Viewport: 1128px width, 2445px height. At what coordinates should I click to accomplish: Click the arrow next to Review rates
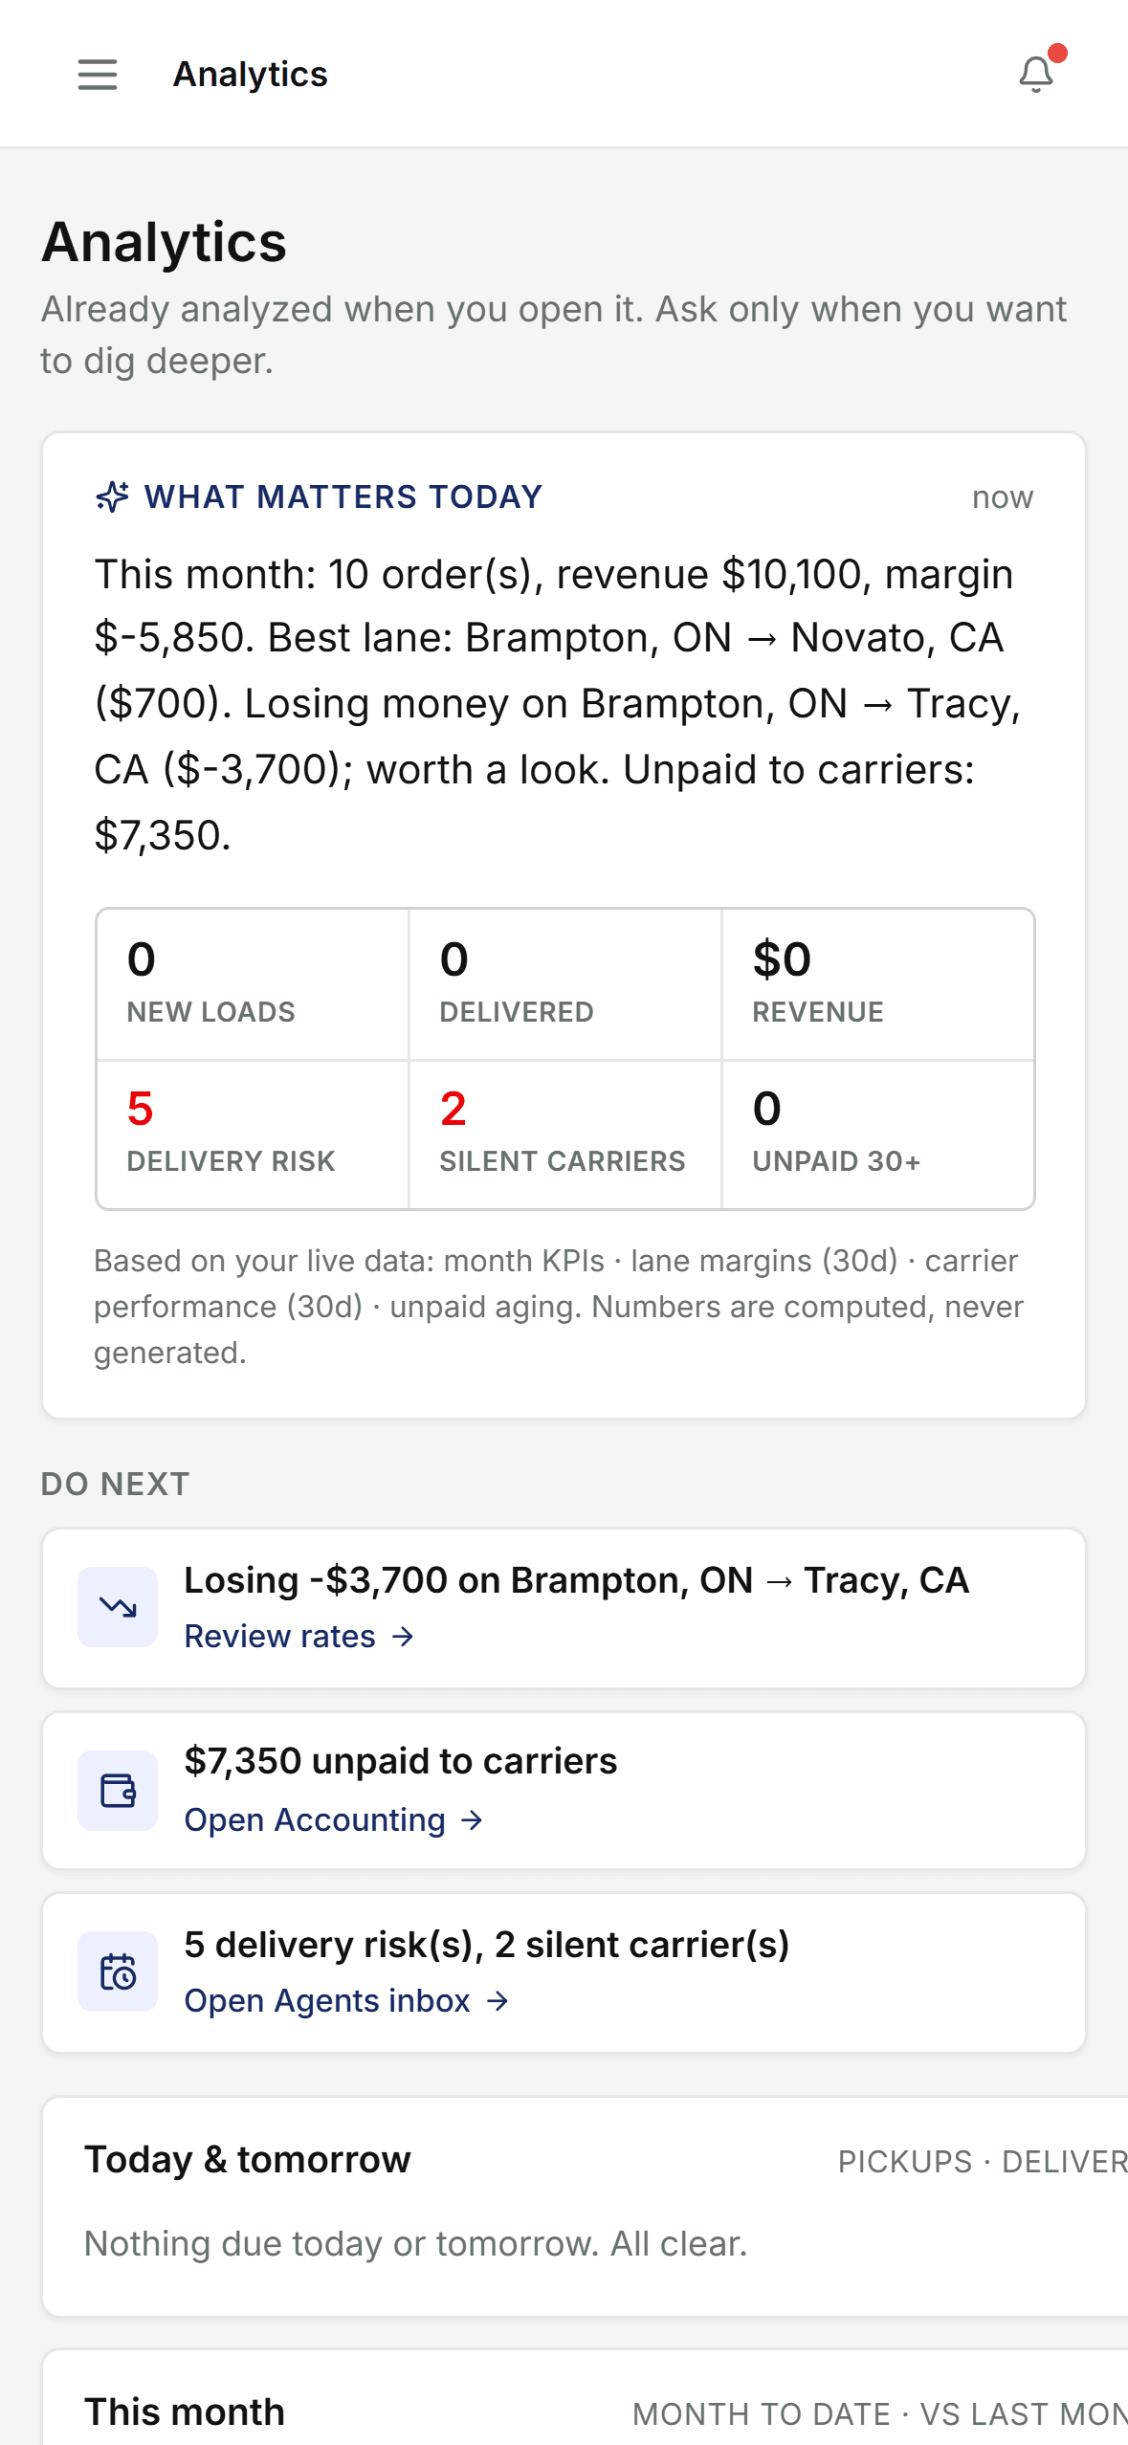click(403, 1637)
